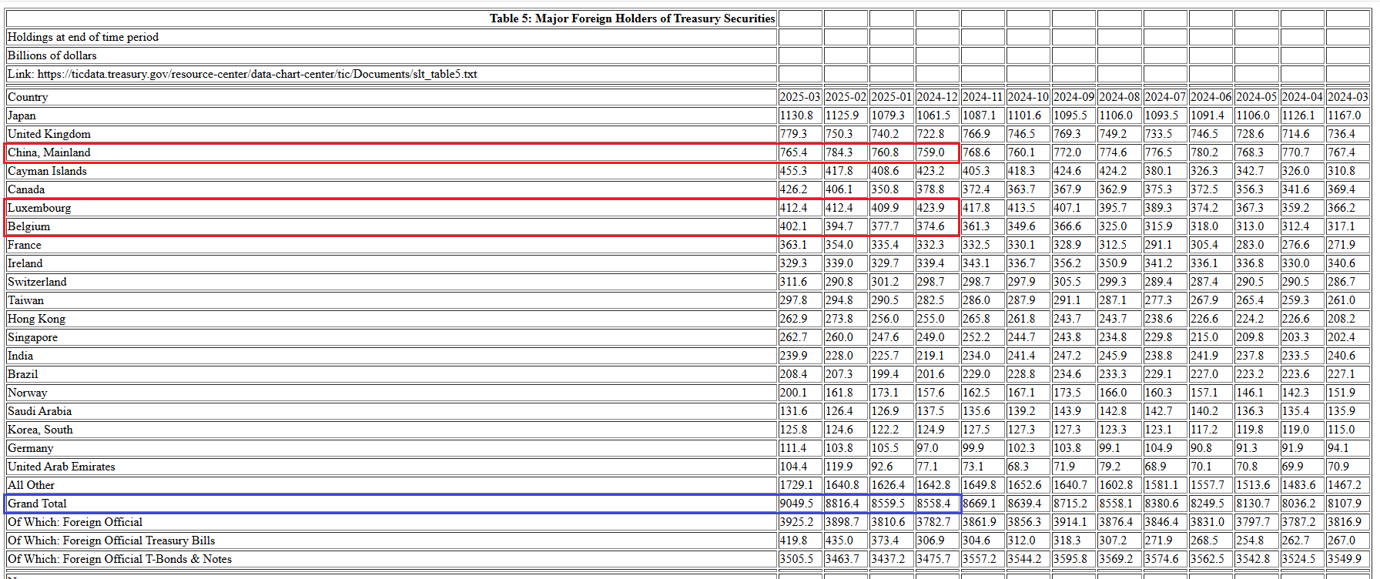This screenshot has height=579, width=1380.
Task: Click United Kingdom's 2025-03 value 779.3
Action: pyautogui.click(x=800, y=134)
